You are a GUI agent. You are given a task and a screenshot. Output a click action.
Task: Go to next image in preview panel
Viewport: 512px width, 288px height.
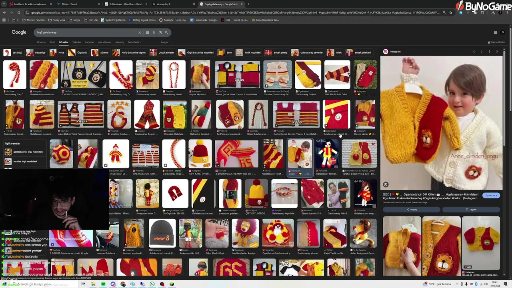481,52
